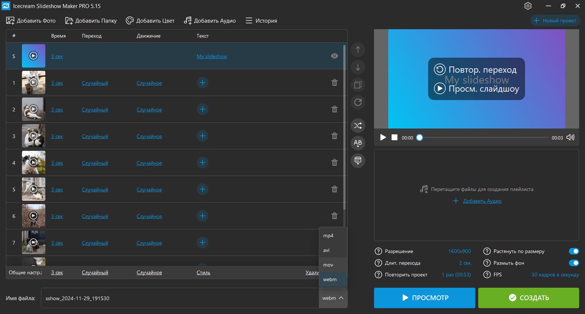The image size is (585, 314).
Task: Mute preview with speaker icon
Action: 570,137
